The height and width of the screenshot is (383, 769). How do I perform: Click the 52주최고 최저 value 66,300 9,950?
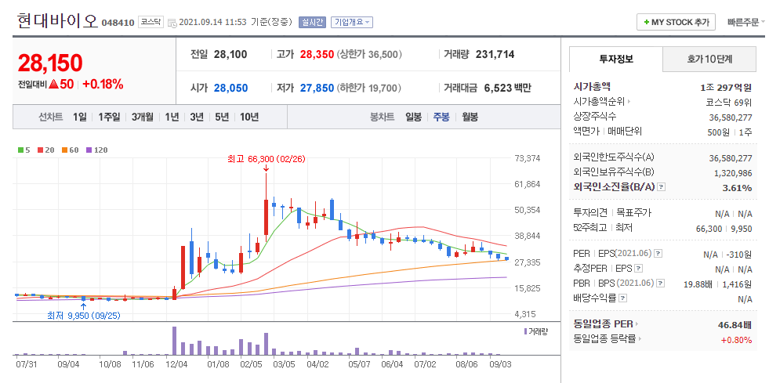(x=724, y=228)
